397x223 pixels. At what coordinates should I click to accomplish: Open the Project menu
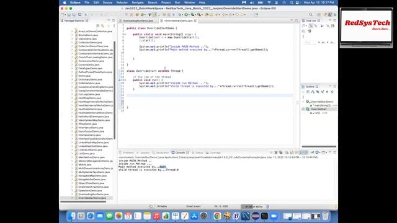pos(166,2)
